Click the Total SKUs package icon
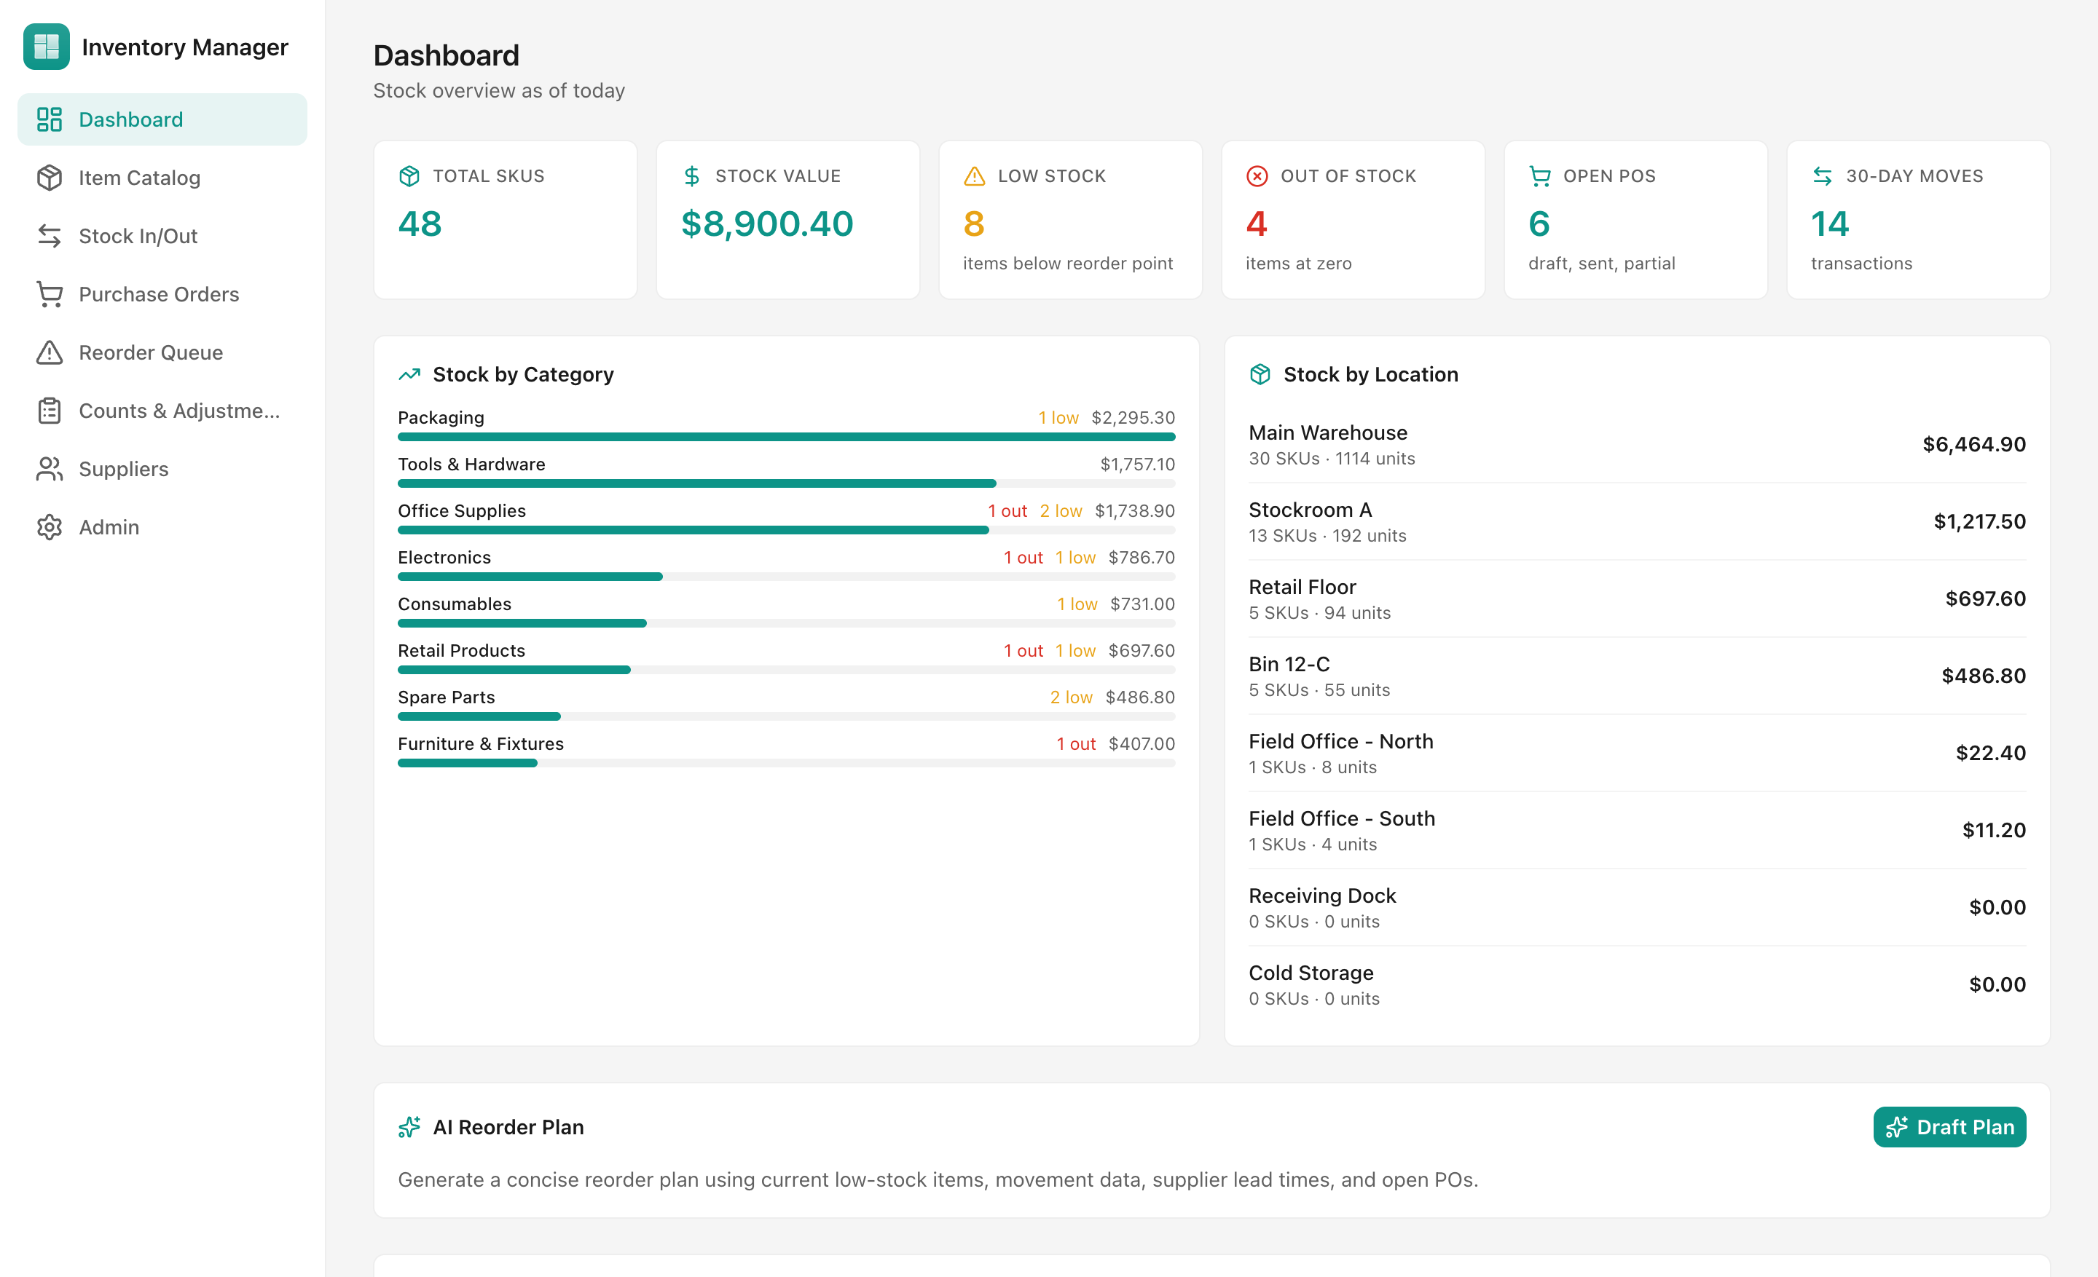 (409, 176)
